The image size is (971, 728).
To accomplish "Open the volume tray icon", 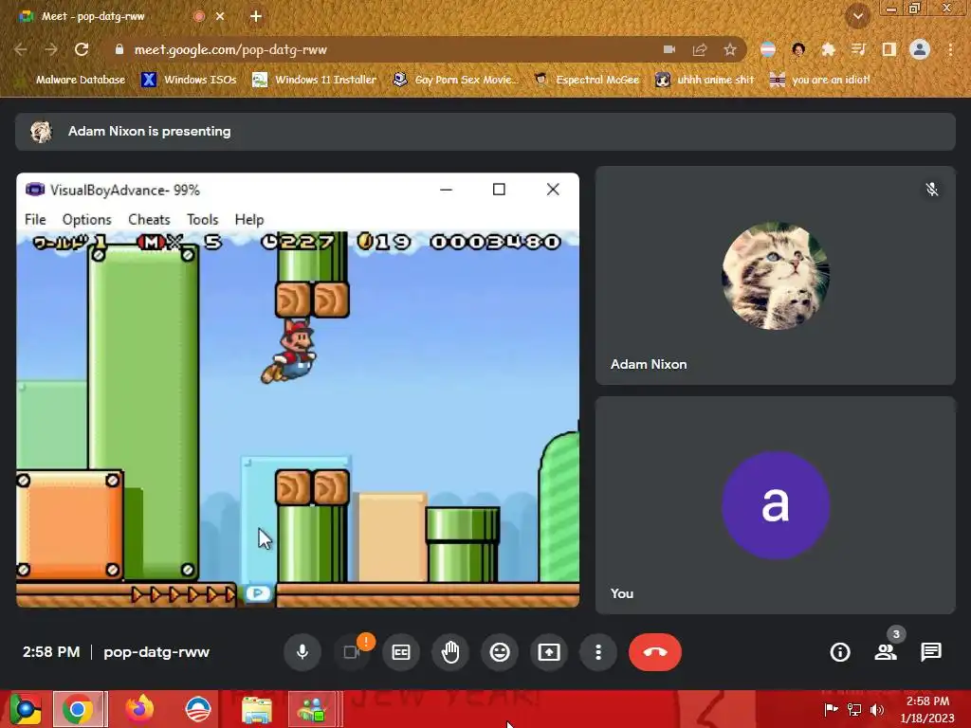I will tap(876, 709).
